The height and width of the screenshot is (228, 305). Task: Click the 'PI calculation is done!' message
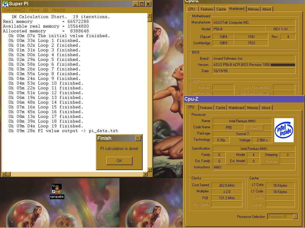coord(119,149)
